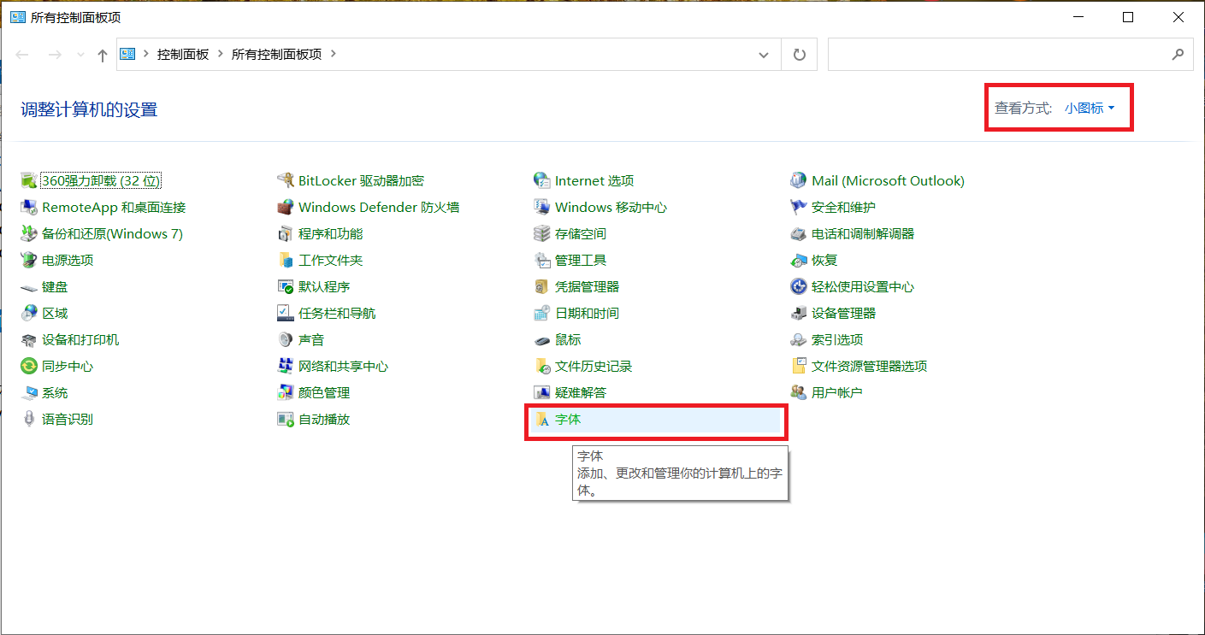Open the Mail (Microsoft Outlook) link
This screenshot has height=635, width=1205.
pos(888,180)
